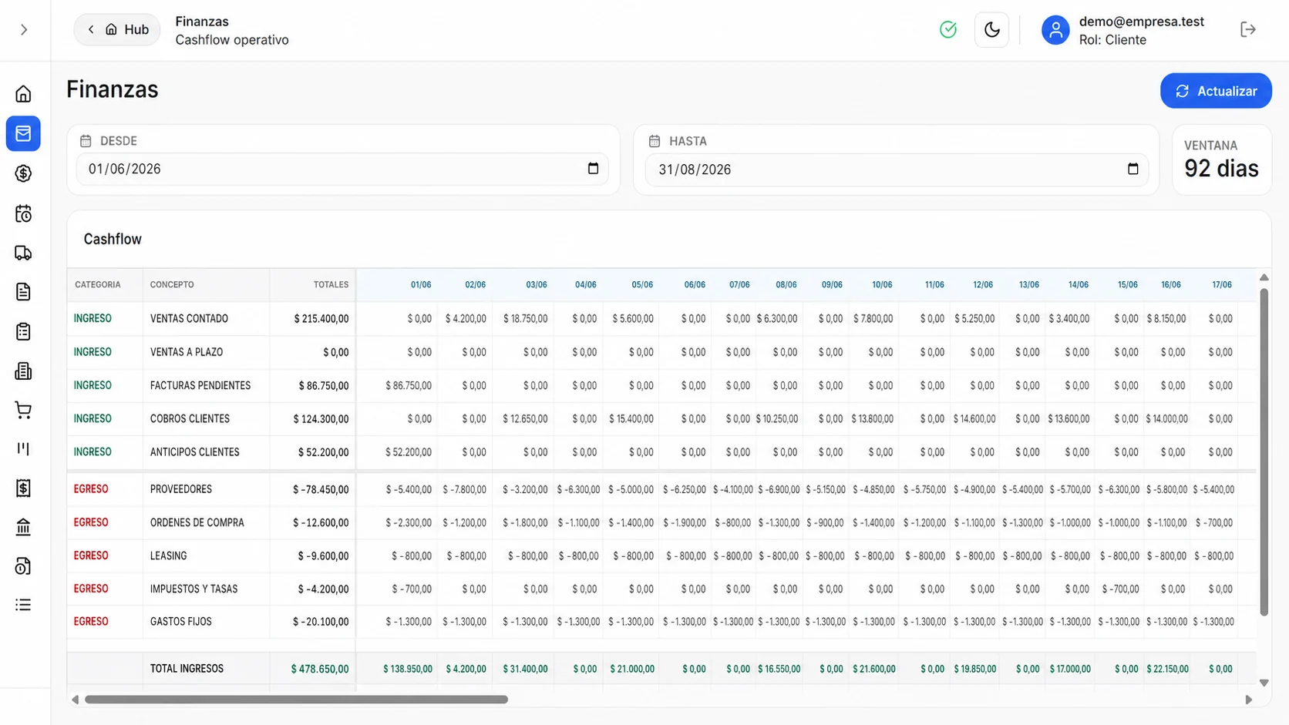The width and height of the screenshot is (1289, 725).
Task: Expand the sidebar with the chevron arrow
Action: click(24, 30)
